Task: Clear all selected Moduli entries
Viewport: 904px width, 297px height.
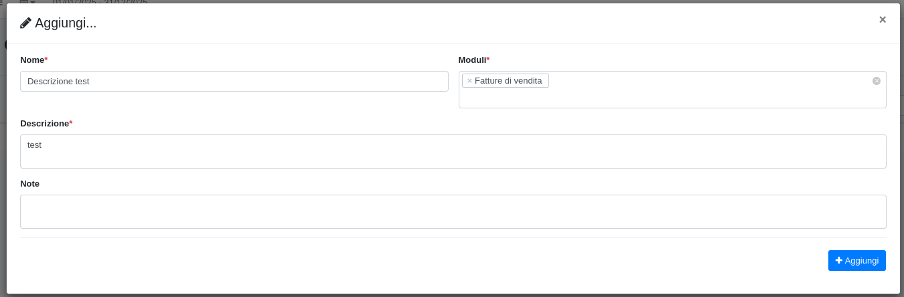Action: 876,81
